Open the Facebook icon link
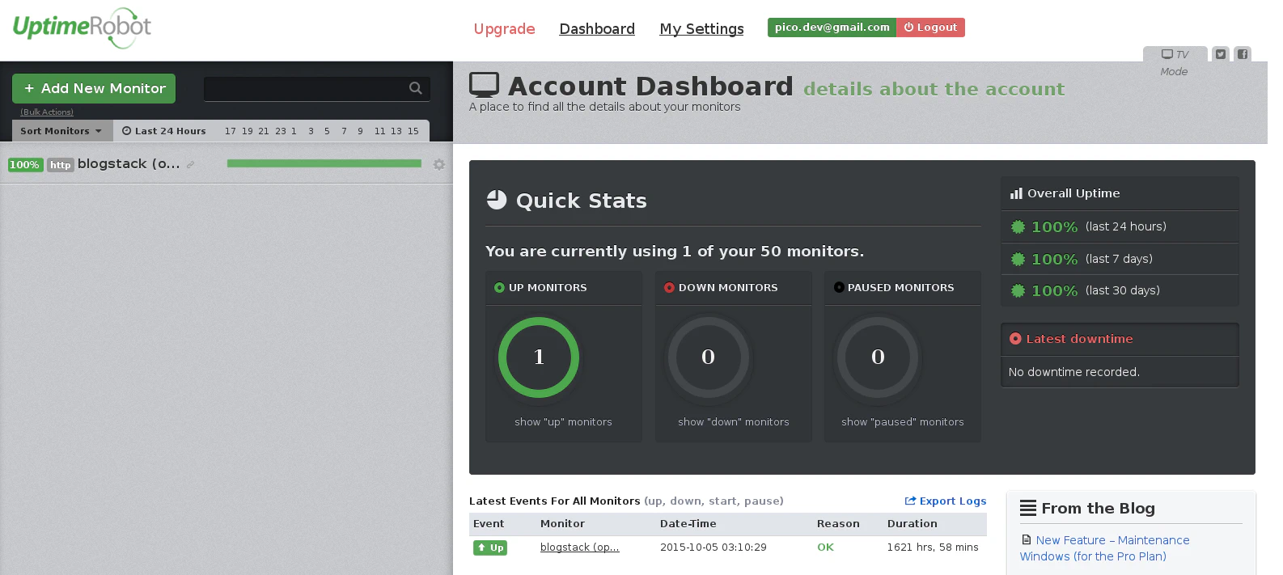 click(1243, 54)
